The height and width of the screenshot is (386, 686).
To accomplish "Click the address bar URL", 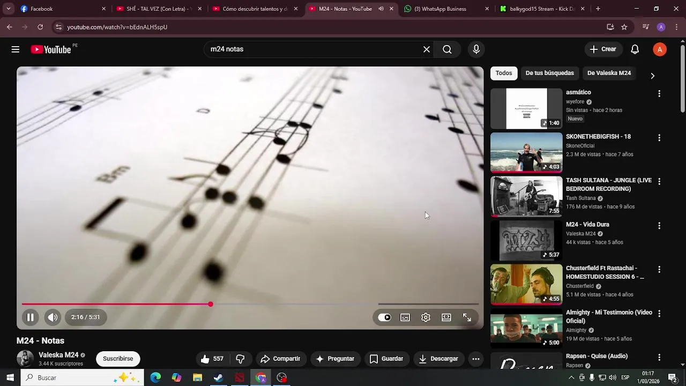I will (117, 27).
